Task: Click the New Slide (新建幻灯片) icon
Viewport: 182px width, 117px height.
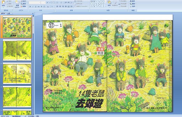Action: pos(17,2)
